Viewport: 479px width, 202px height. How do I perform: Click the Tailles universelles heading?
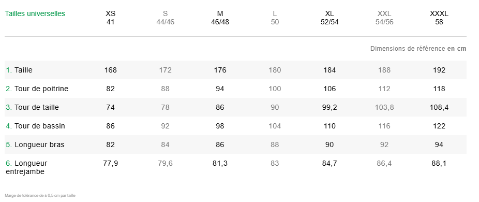[35, 14]
